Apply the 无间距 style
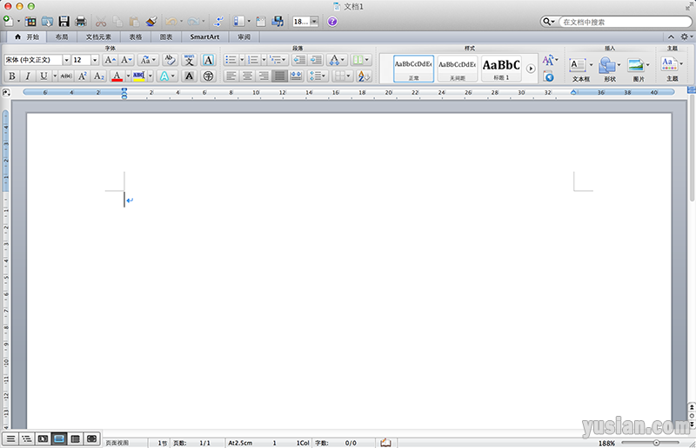Viewport: 696px width, 448px height. (457, 68)
